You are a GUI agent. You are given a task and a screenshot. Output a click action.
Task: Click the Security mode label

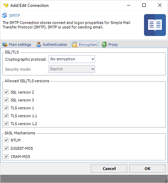(x=18, y=69)
